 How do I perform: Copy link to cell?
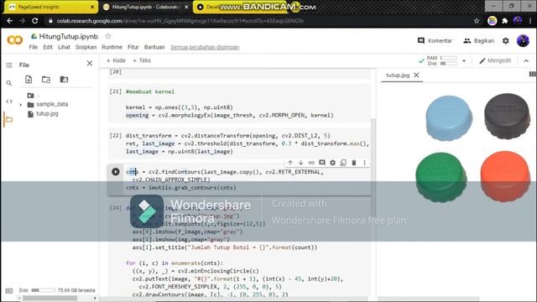click(311, 163)
